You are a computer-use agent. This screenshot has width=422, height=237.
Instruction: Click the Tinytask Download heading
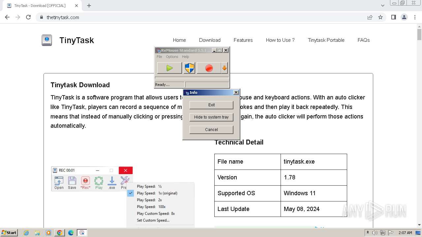tap(80, 85)
